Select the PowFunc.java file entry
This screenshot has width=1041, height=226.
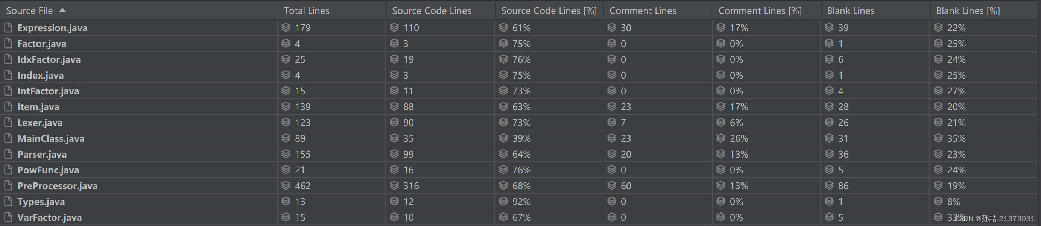pyautogui.click(x=48, y=170)
